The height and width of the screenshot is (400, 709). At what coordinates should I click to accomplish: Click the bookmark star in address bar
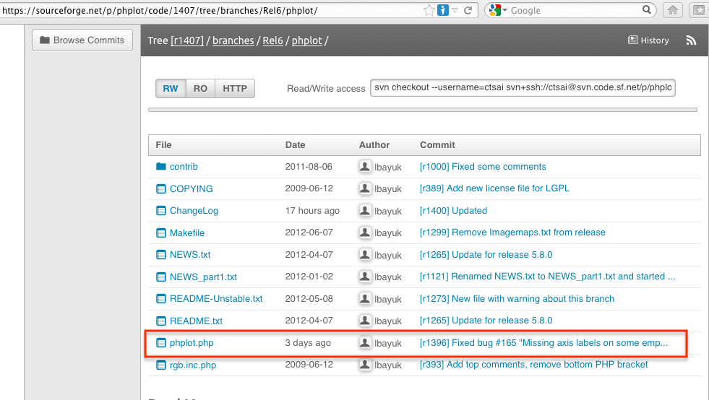coord(429,10)
